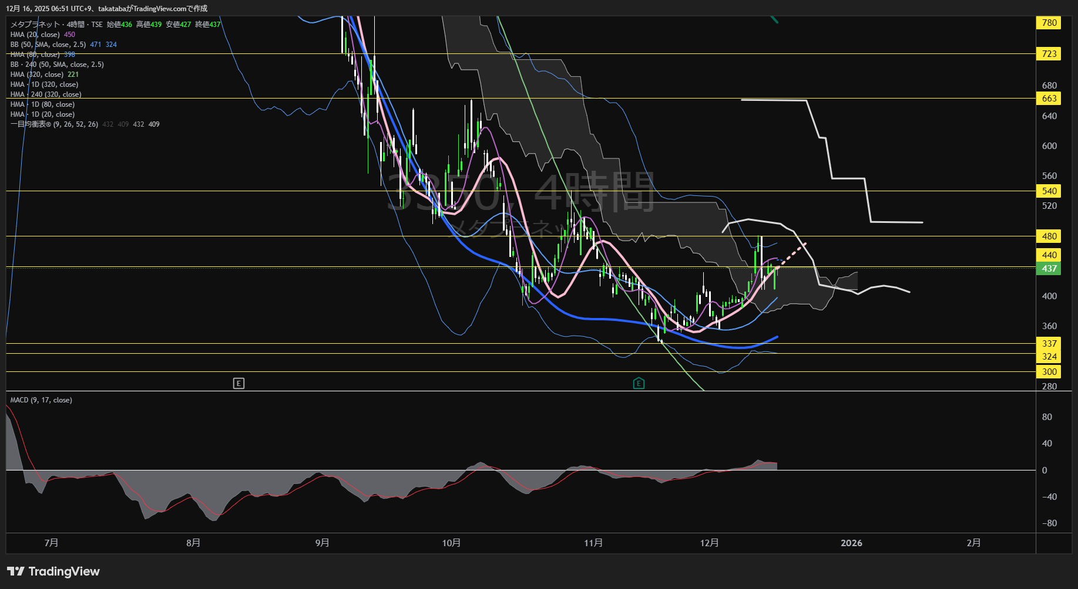Click the MACD zero line label on scale
Screen dimensions: 1078x589
(x=1045, y=470)
